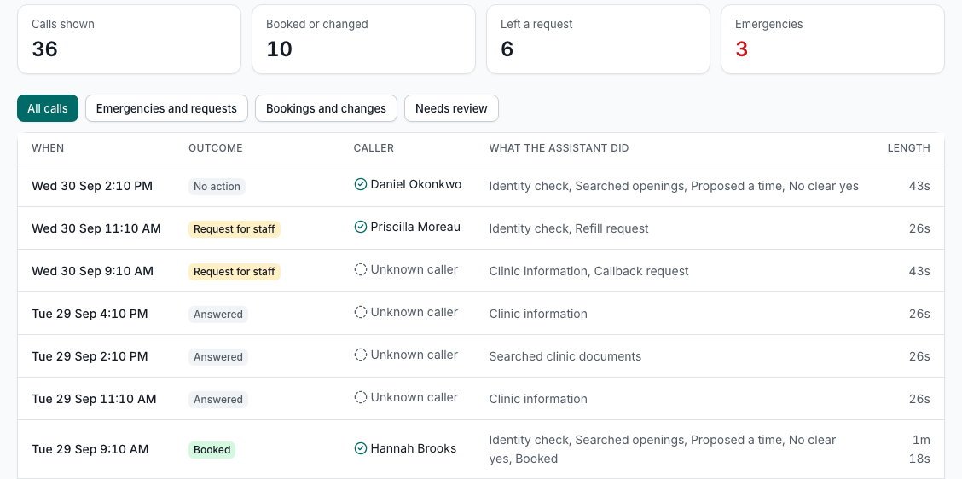
Task: Click the LENGTH column header
Action: pyautogui.click(x=908, y=148)
